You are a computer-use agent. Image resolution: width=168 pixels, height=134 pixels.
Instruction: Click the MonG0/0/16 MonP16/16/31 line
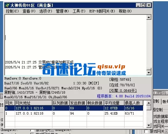[35, 97]
